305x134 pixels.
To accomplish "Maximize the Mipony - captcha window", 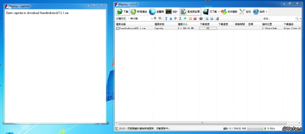I will [x=94, y=5].
